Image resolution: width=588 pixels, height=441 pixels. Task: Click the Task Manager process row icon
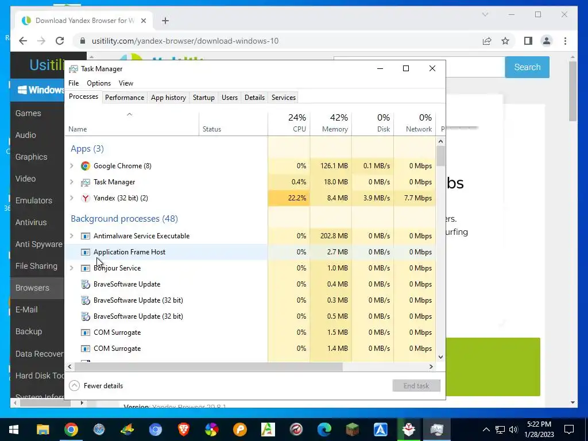[x=86, y=182]
